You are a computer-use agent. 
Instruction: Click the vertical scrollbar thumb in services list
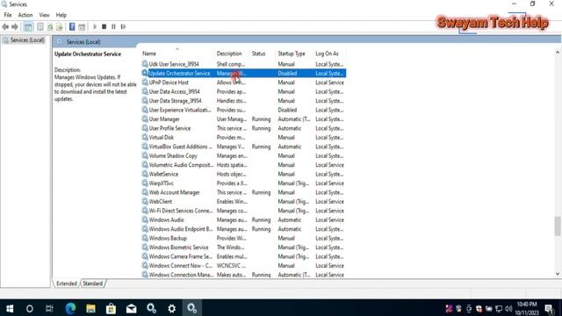[x=558, y=226]
